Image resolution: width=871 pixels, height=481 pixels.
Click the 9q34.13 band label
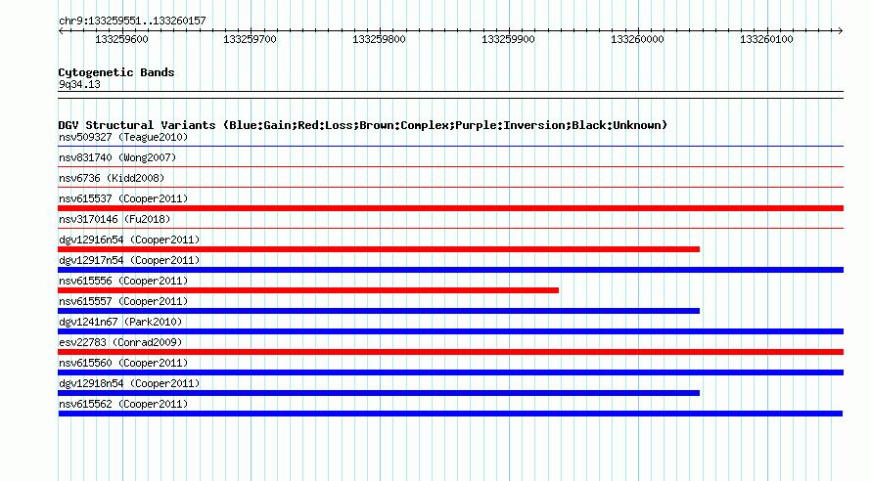[x=79, y=84]
